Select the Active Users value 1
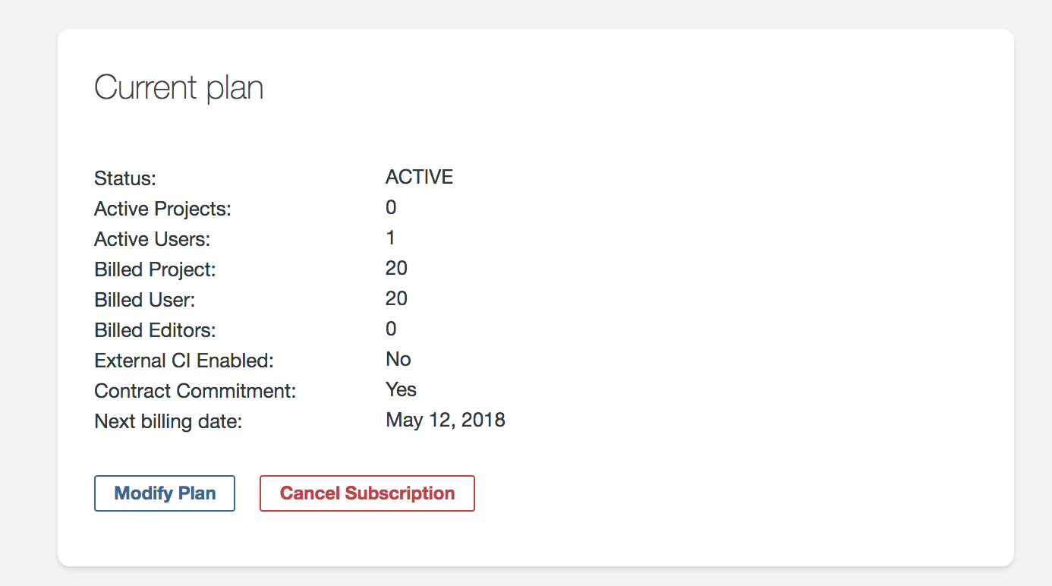The width and height of the screenshot is (1052, 586). [x=391, y=238]
